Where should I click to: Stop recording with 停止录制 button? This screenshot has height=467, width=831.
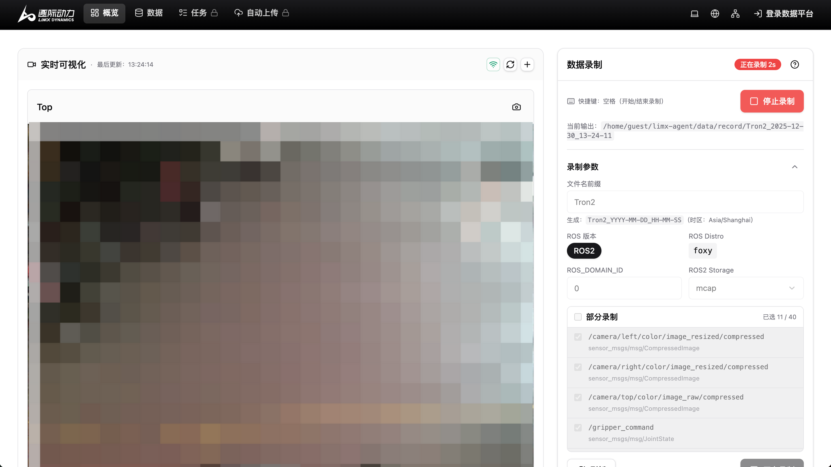(772, 101)
